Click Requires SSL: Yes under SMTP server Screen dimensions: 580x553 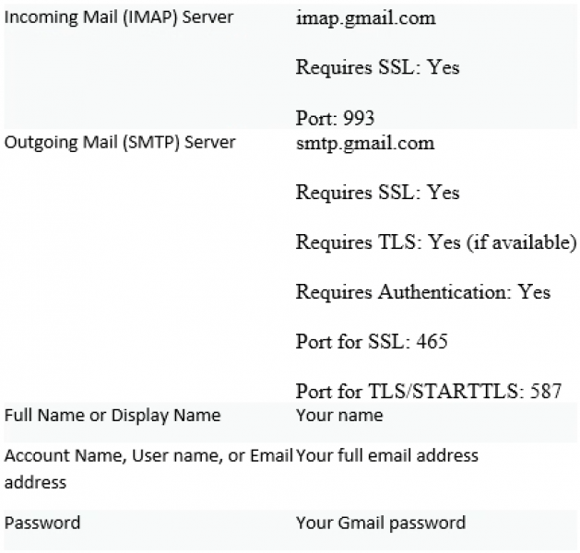(378, 193)
